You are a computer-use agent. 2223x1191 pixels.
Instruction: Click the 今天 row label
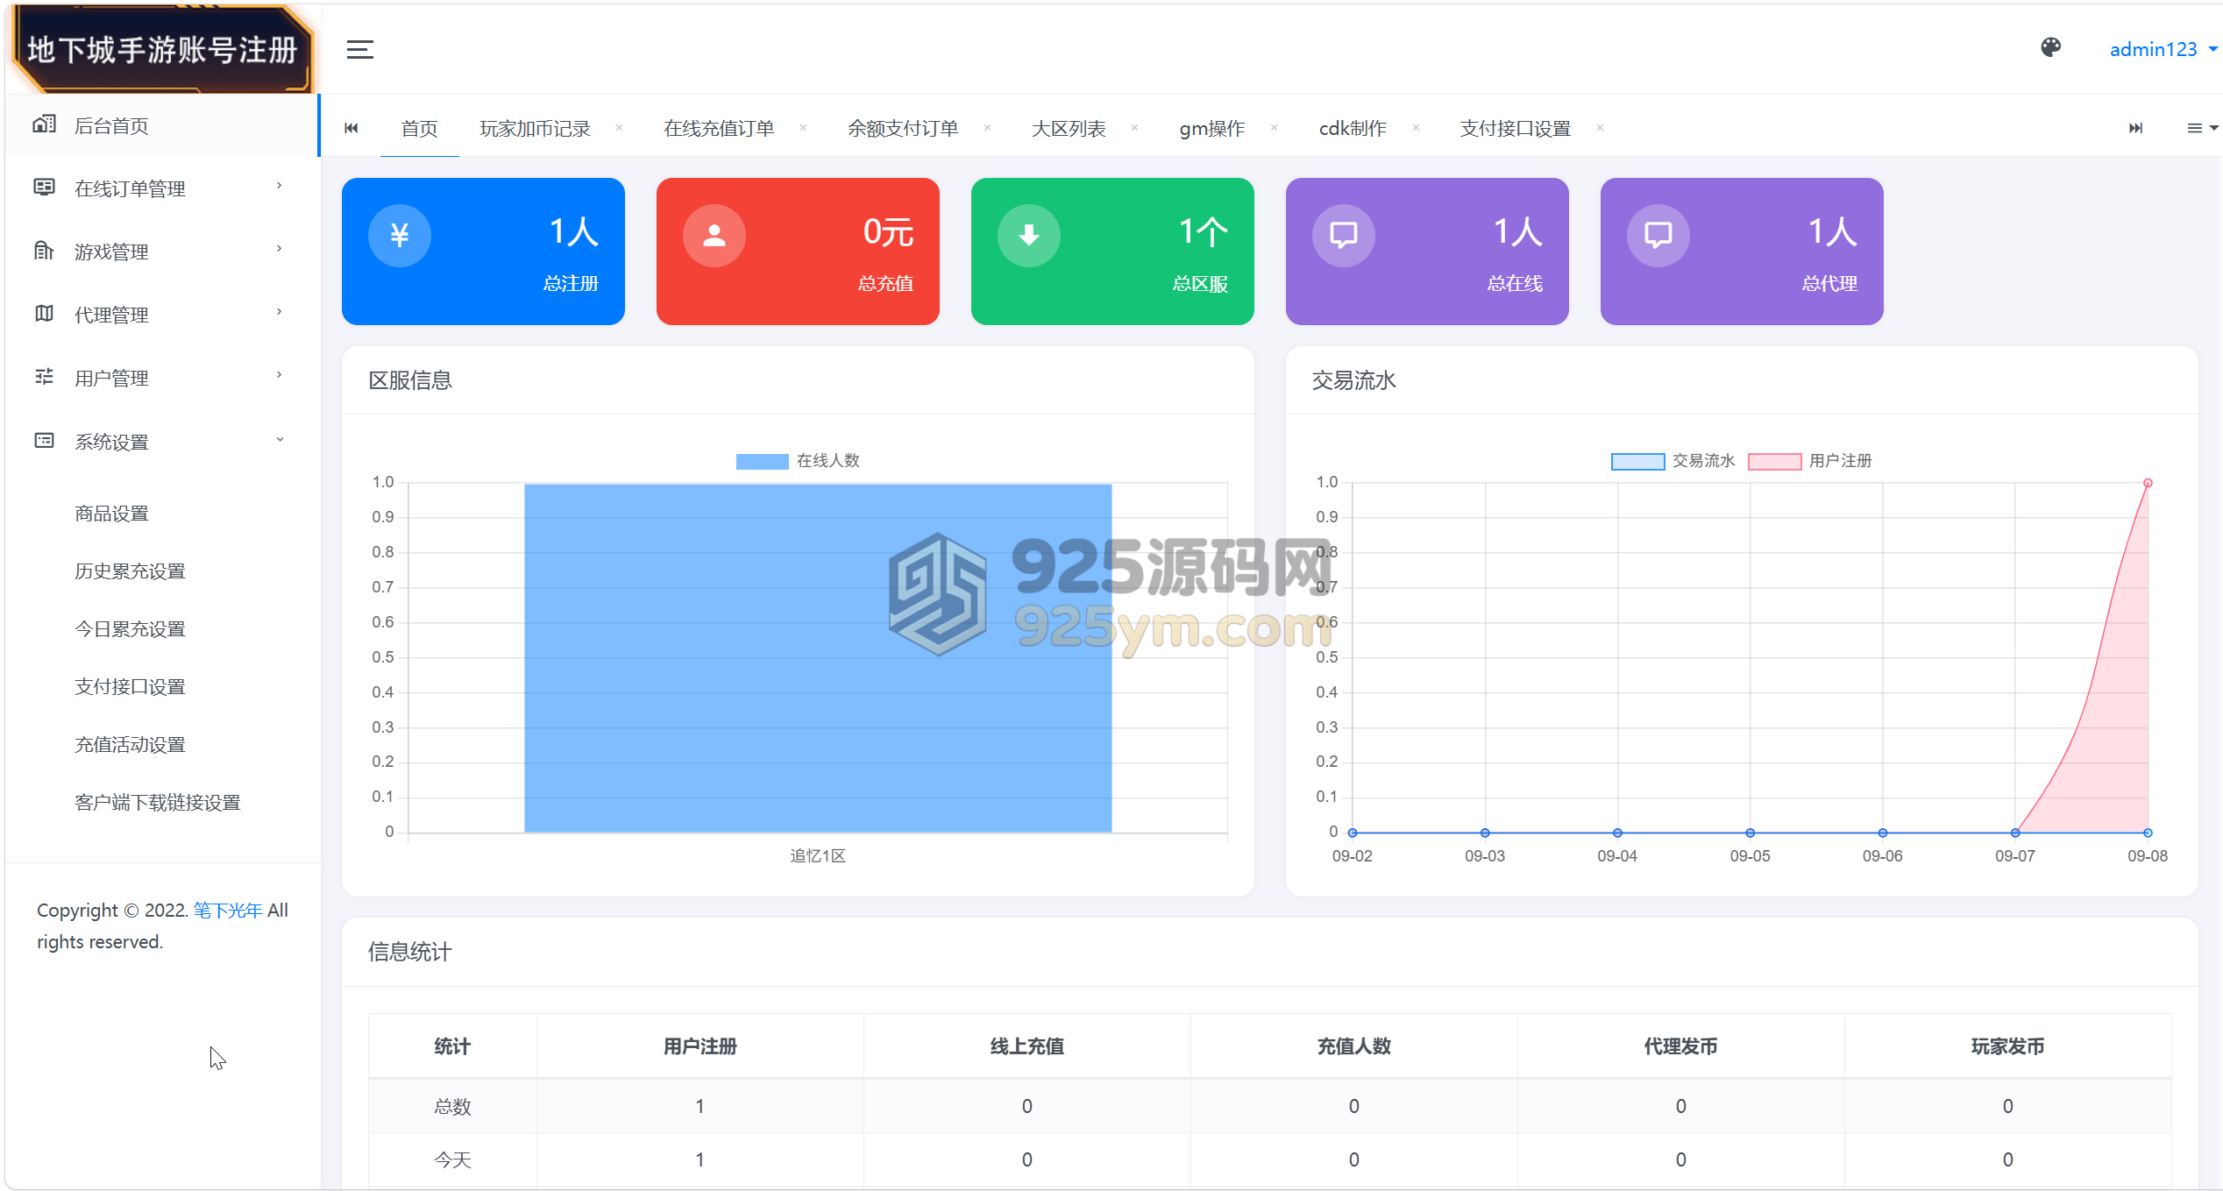point(452,1160)
